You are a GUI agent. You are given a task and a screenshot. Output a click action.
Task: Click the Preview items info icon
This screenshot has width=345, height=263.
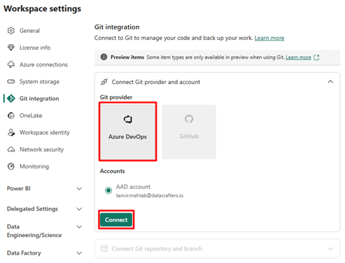(x=104, y=57)
